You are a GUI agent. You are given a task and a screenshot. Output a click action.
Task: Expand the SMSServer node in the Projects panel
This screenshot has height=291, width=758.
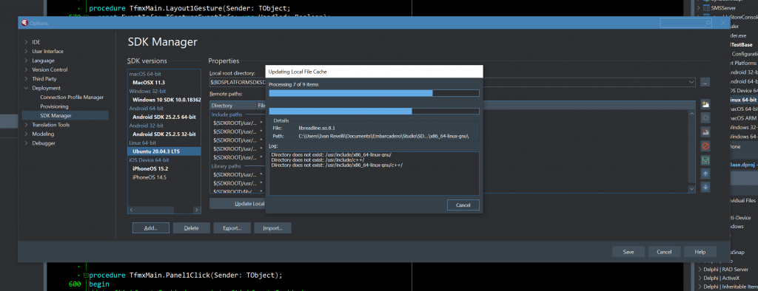[699, 8]
